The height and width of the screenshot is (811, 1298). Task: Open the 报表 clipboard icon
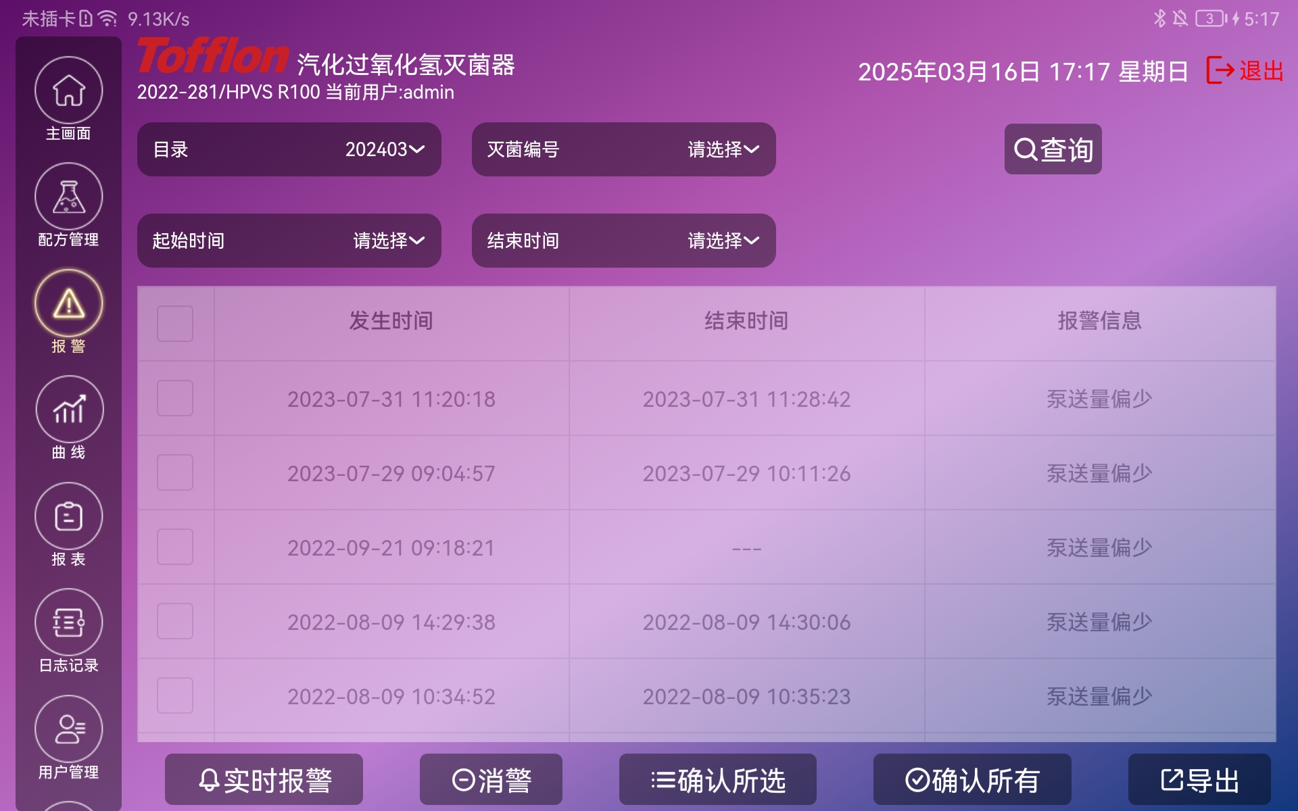point(69,516)
